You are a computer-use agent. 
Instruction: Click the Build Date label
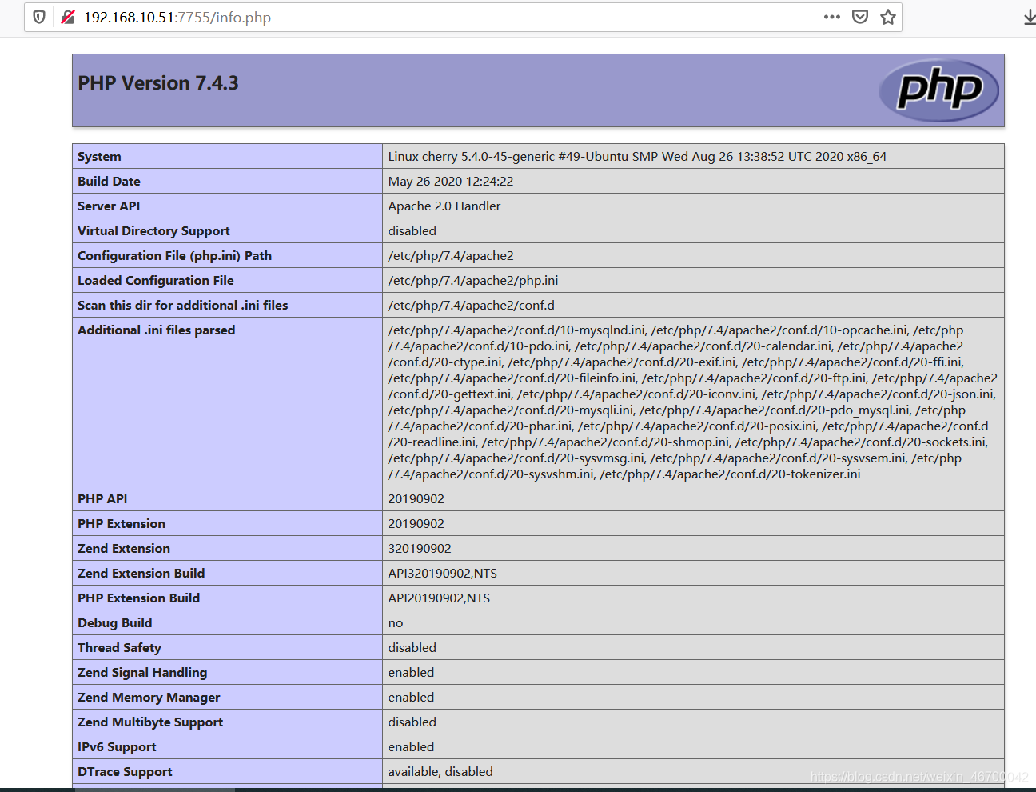click(109, 182)
